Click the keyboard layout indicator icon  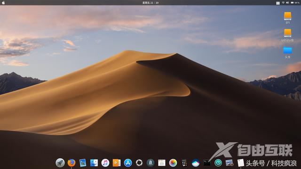278,3
